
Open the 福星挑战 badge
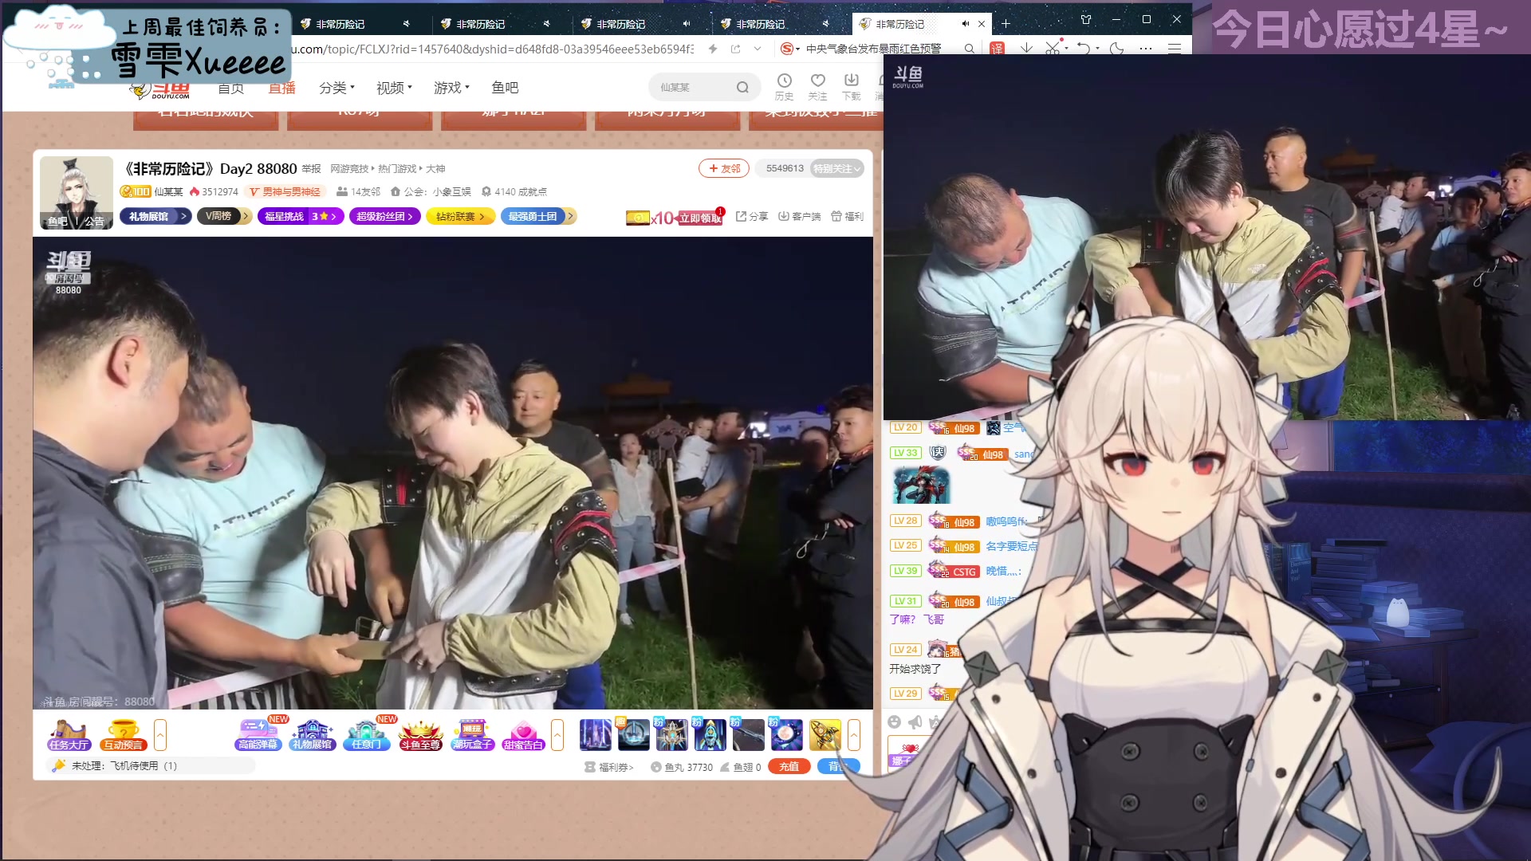point(301,216)
